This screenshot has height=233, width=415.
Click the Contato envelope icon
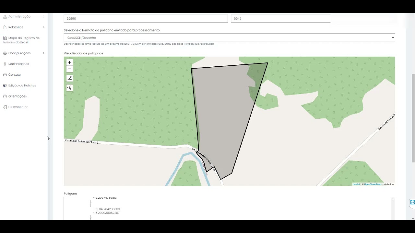point(5,75)
